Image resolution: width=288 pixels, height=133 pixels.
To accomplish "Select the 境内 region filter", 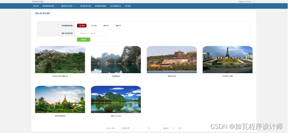I will (106, 26).
